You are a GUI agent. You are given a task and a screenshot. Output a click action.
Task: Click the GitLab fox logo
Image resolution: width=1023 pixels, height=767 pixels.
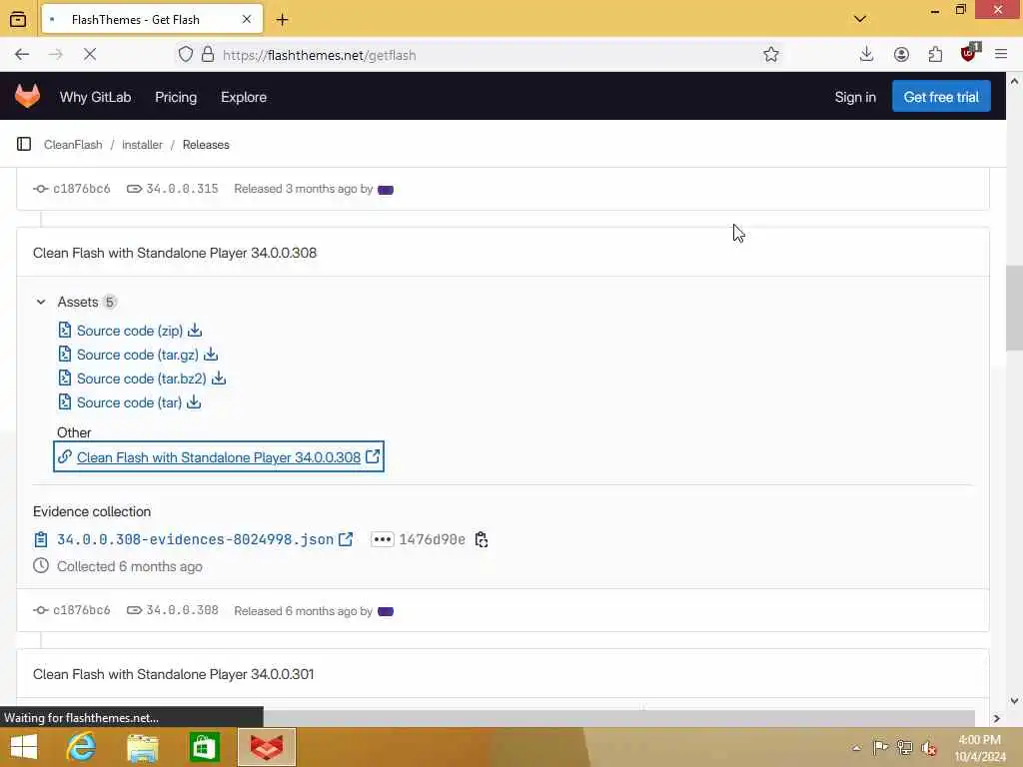27,97
